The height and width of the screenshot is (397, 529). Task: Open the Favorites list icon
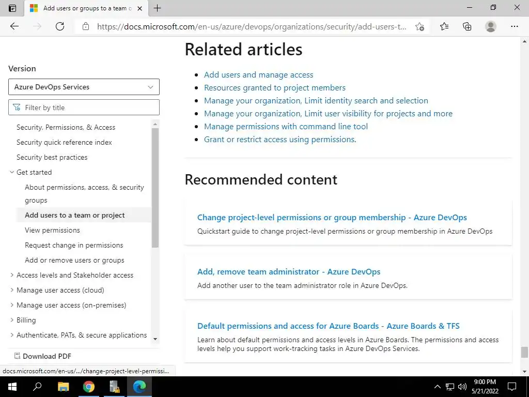[x=444, y=26]
